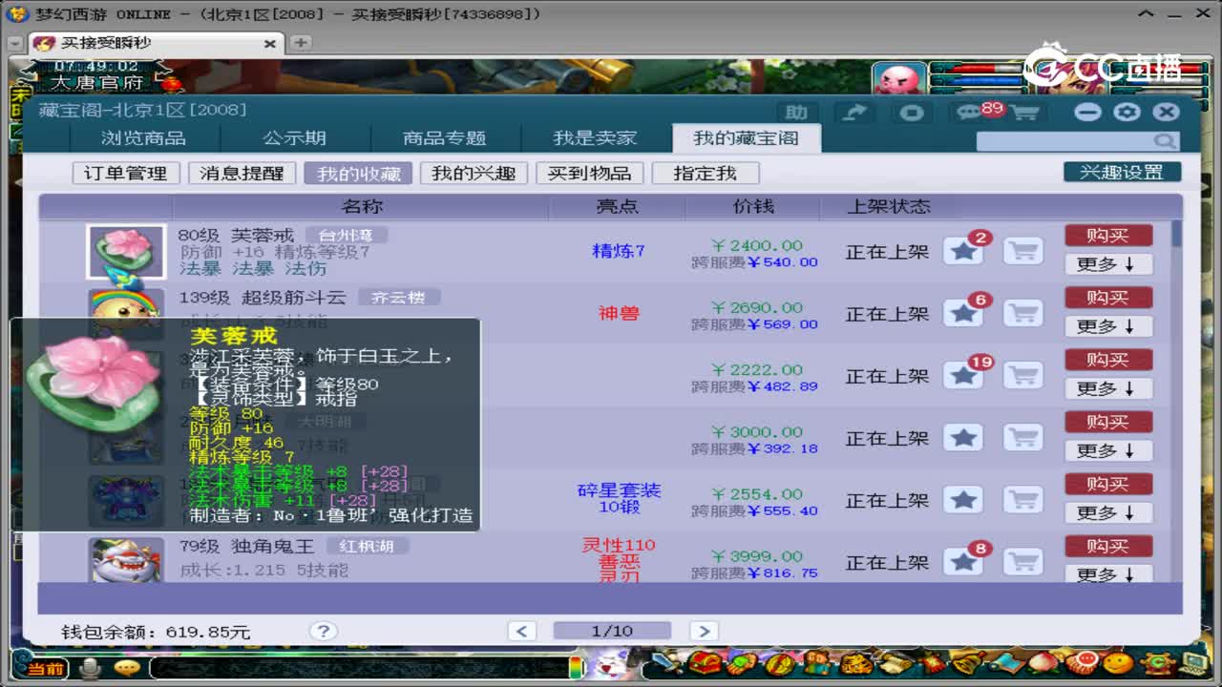Open the 助 help icon in header
Viewport: 1222px width, 687px height.
pos(797,113)
